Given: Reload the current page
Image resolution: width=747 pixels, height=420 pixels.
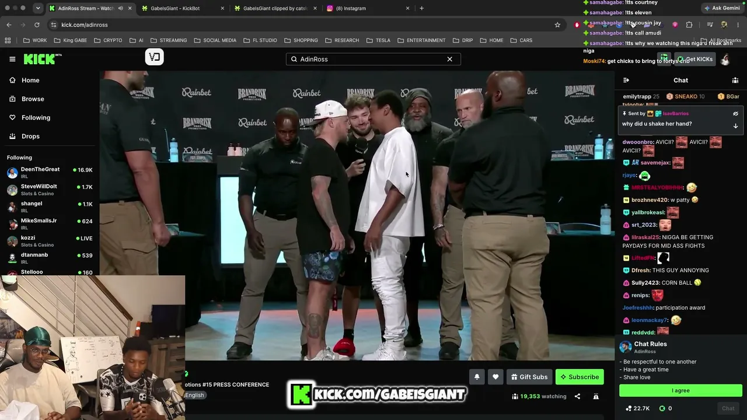Looking at the screenshot, I should 37,24.
